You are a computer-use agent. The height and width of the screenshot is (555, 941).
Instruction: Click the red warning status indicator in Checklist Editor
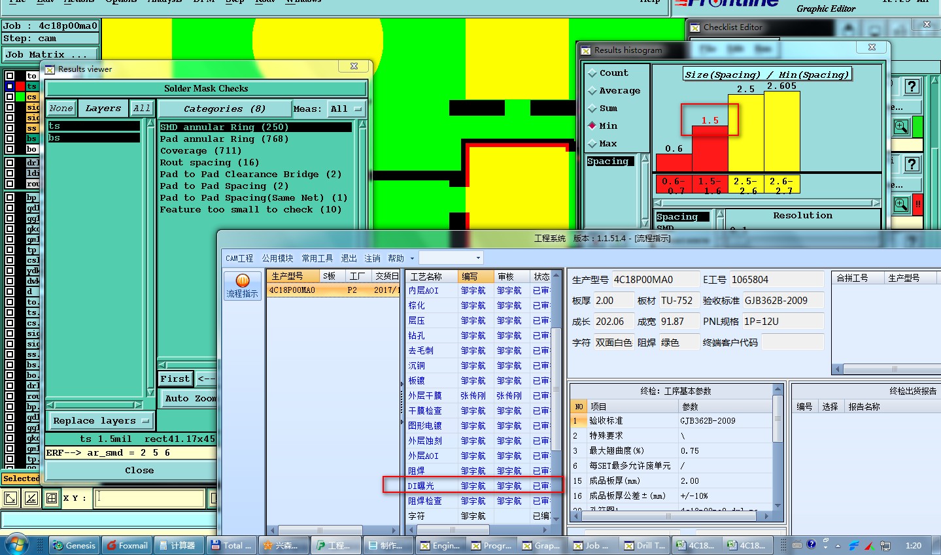(x=917, y=204)
